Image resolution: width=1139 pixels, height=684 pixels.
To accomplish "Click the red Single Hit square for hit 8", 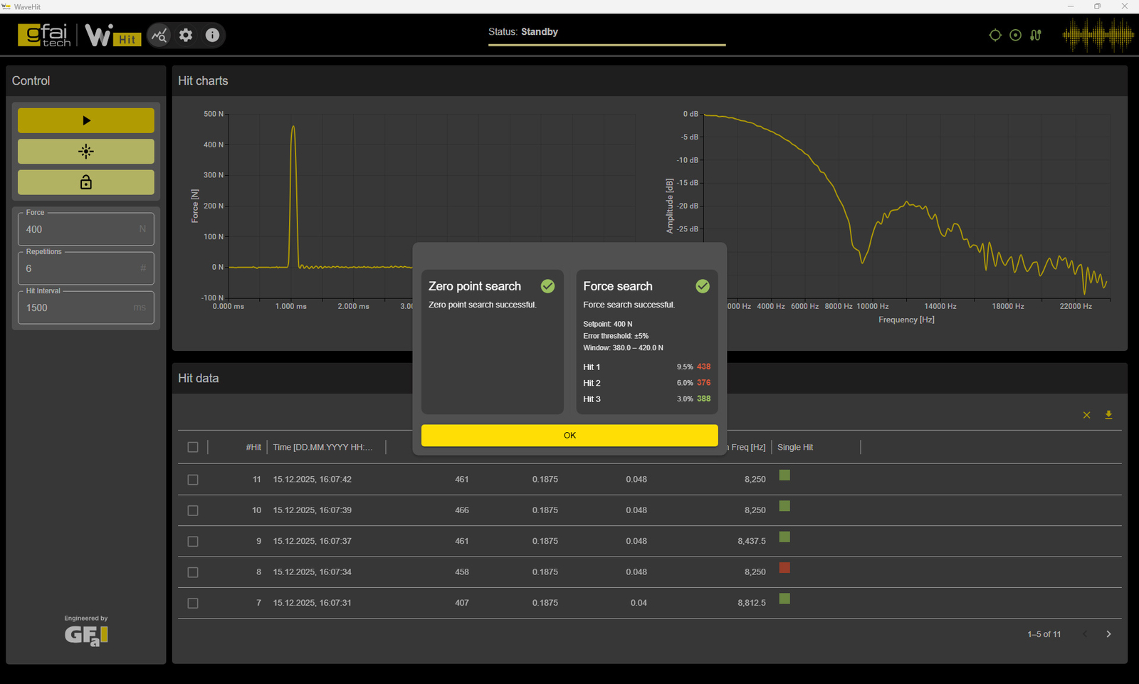I will coord(784,568).
